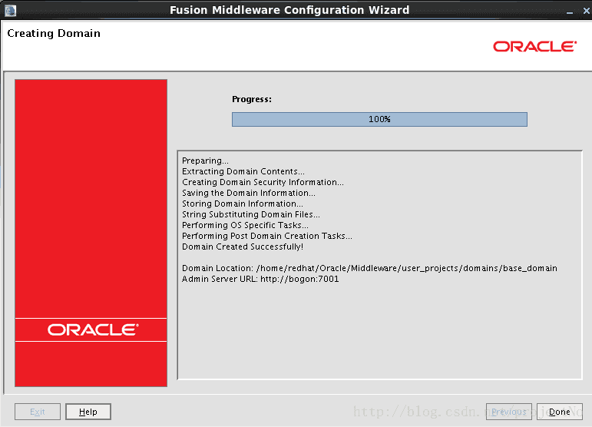The image size is (592, 427).
Task: Click the white Oracle logo on red panel
Action: 93,329
